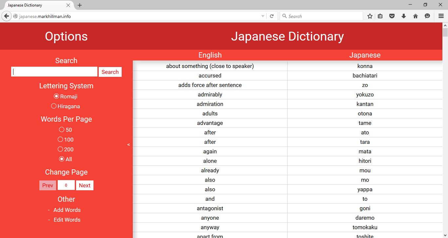
Task: Click the Japanese Dictionary page title
Action: pyautogui.click(x=288, y=36)
